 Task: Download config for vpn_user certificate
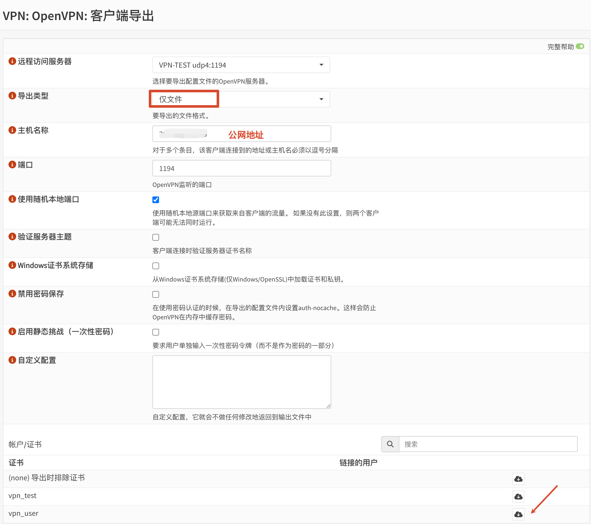[x=518, y=514]
